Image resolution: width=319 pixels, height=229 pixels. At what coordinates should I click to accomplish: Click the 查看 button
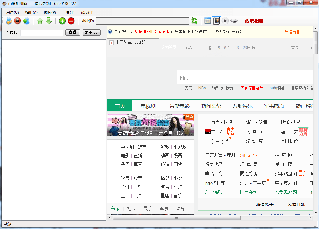[x=73, y=32]
